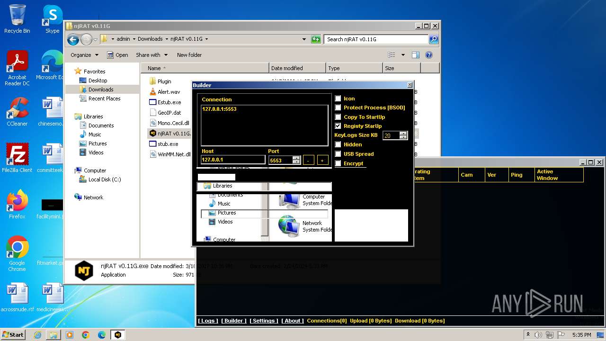This screenshot has height=341, width=606.
Task: Open the Recycle Bin desktop icon
Action: coord(17,19)
